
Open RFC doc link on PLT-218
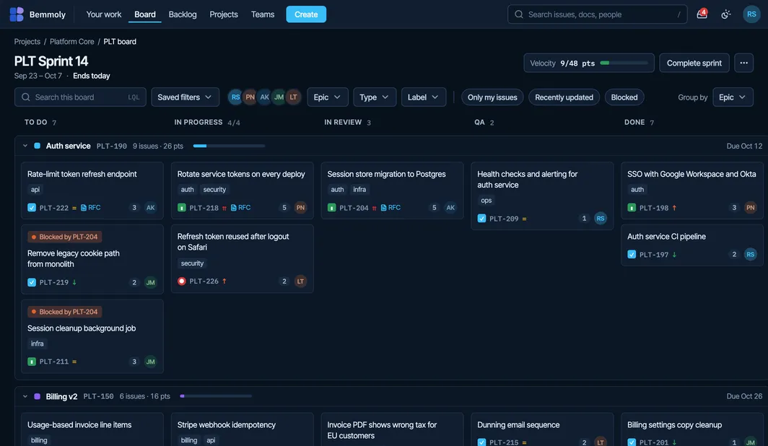[x=240, y=208]
